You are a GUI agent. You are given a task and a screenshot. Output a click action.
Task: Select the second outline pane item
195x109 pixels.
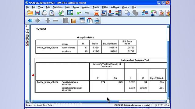(27, 39)
